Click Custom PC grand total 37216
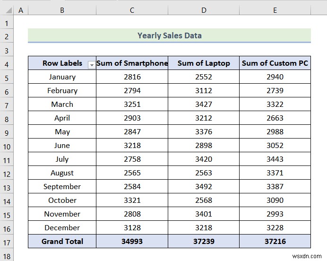Viewport: 327px width, 261px height. 275,241
